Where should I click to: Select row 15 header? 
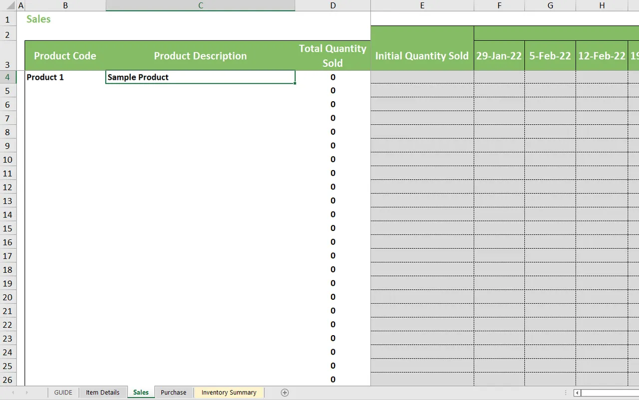click(8, 228)
